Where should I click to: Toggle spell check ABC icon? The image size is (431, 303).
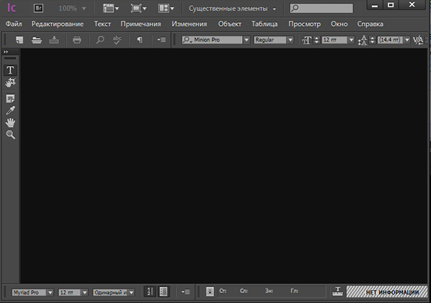[x=119, y=40]
